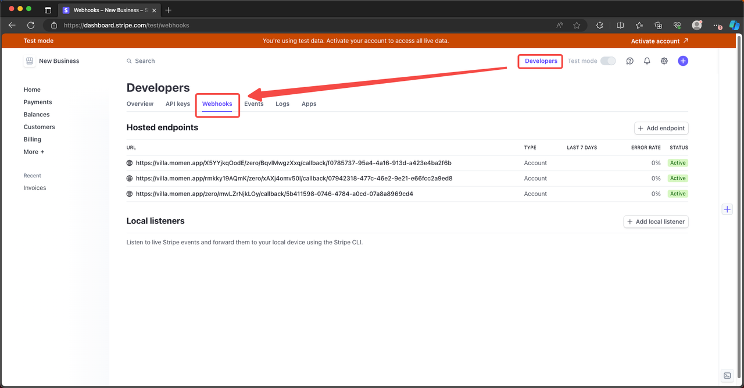The height and width of the screenshot is (388, 744).
Task: Open the favorites list icon
Action: (639, 26)
